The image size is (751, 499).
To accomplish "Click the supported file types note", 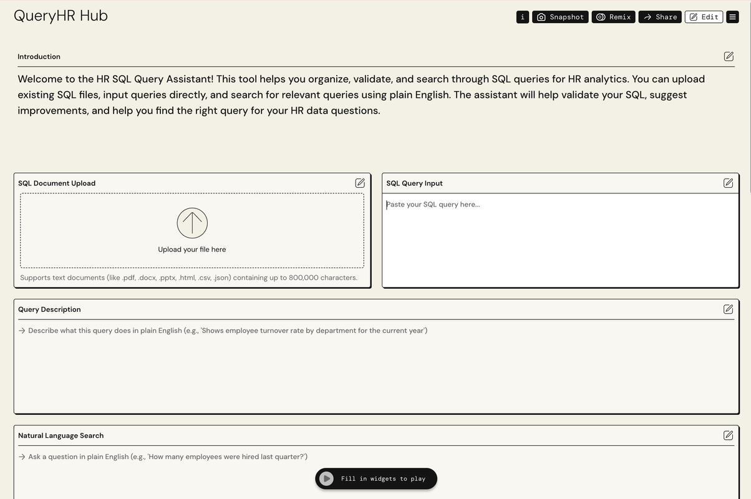I will tap(189, 278).
